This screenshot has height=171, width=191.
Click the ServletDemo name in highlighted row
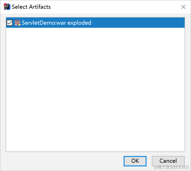[39, 23]
